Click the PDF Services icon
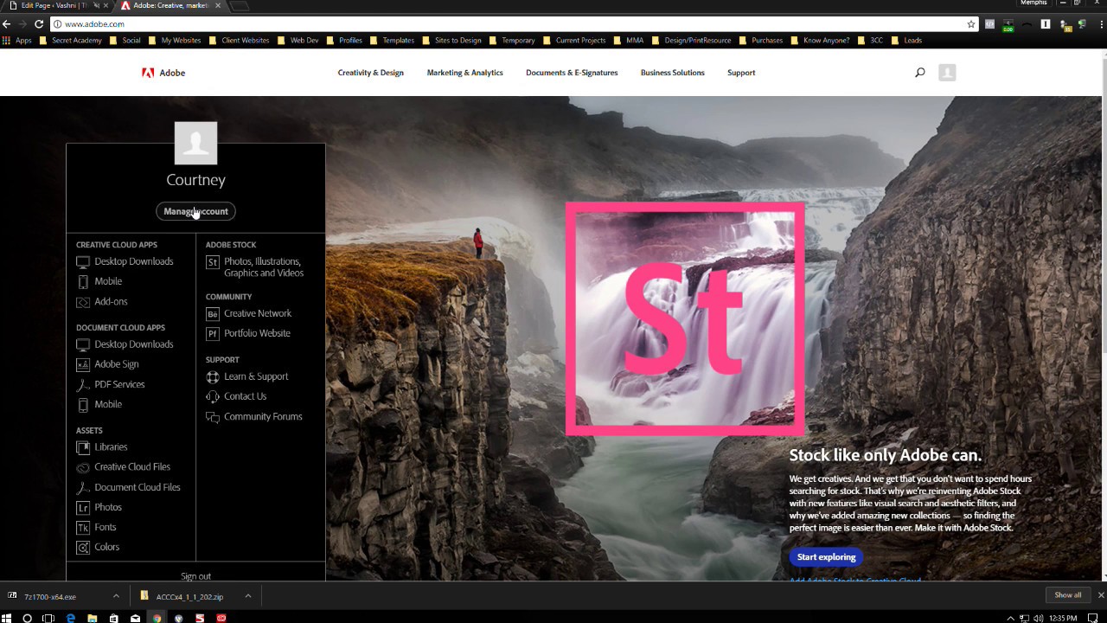1107x623 pixels. (x=83, y=384)
